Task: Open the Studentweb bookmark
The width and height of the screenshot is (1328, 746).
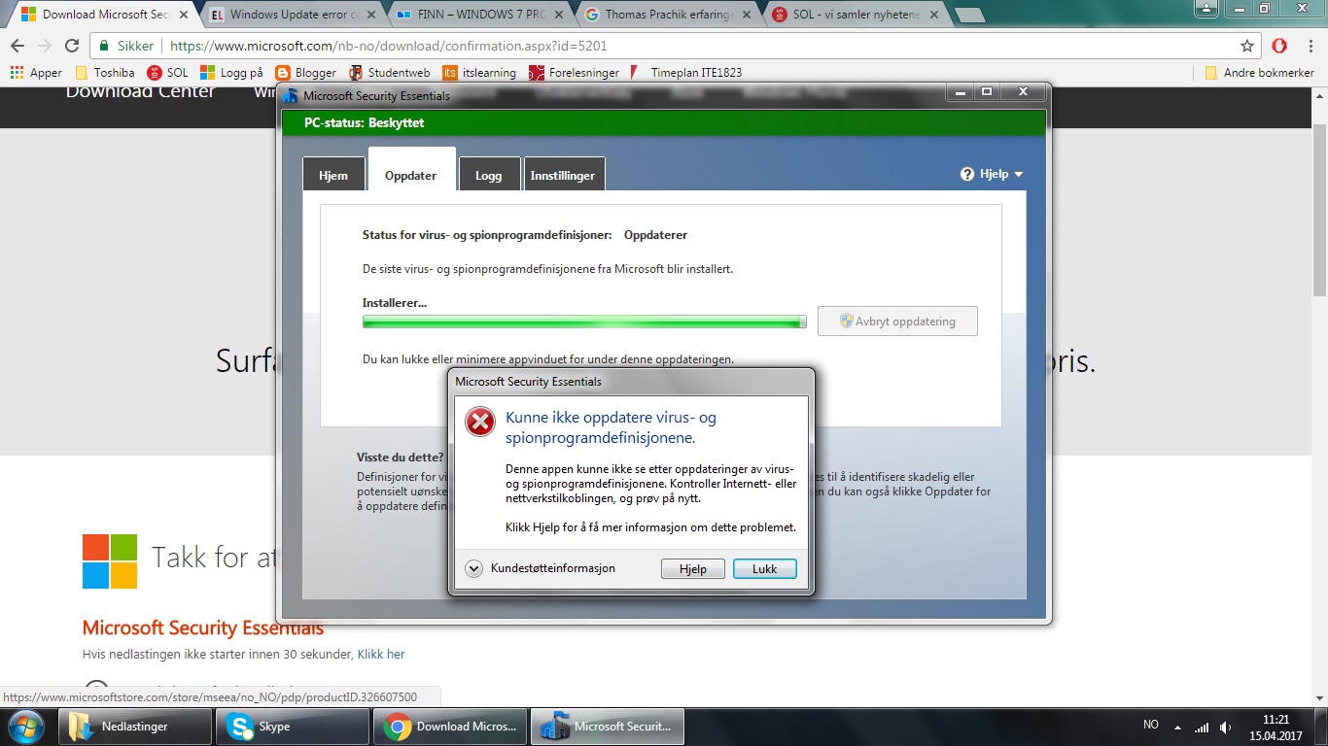Action: tap(389, 73)
